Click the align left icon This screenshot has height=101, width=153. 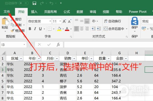coord(76,29)
